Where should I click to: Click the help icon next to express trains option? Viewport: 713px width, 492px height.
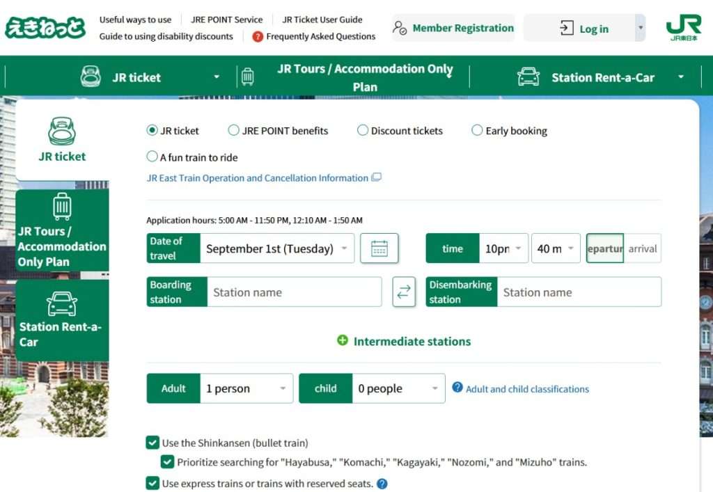382,484
